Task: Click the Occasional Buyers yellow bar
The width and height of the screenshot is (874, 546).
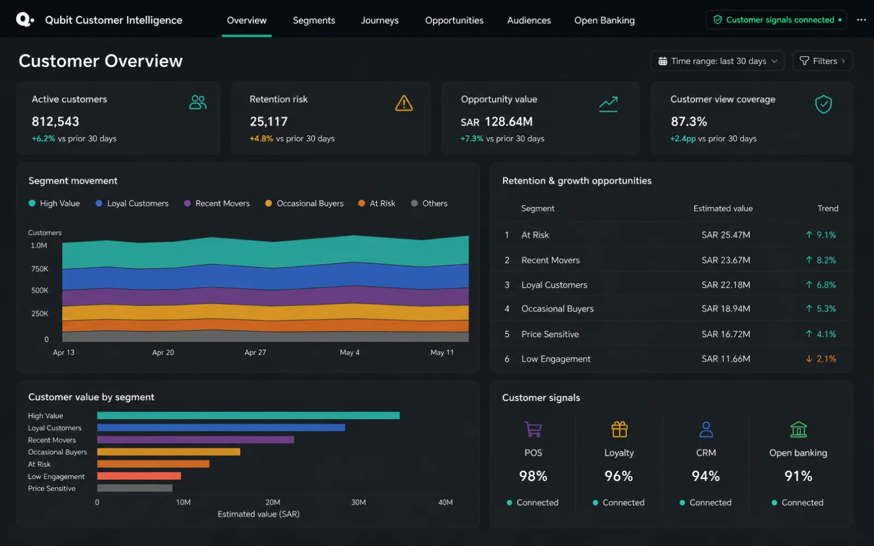Action: point(169,452)
